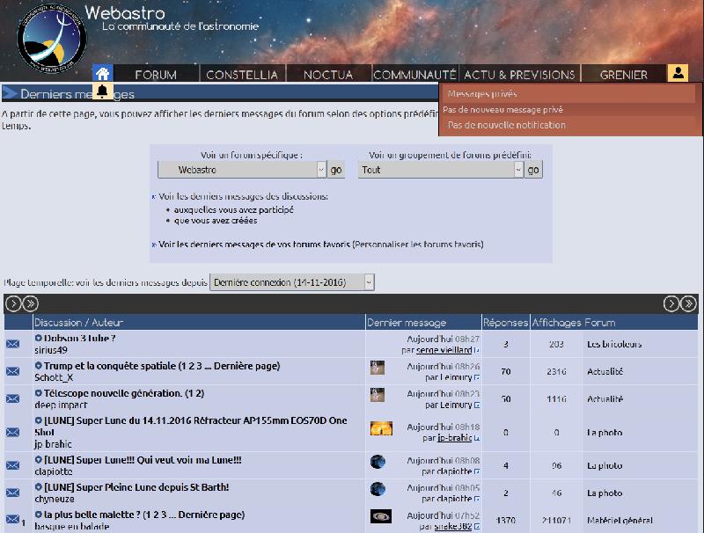Click orange avatar thumbnail in Super Lune row
This screenshot has width=704, height=533.
coord(381,428)
